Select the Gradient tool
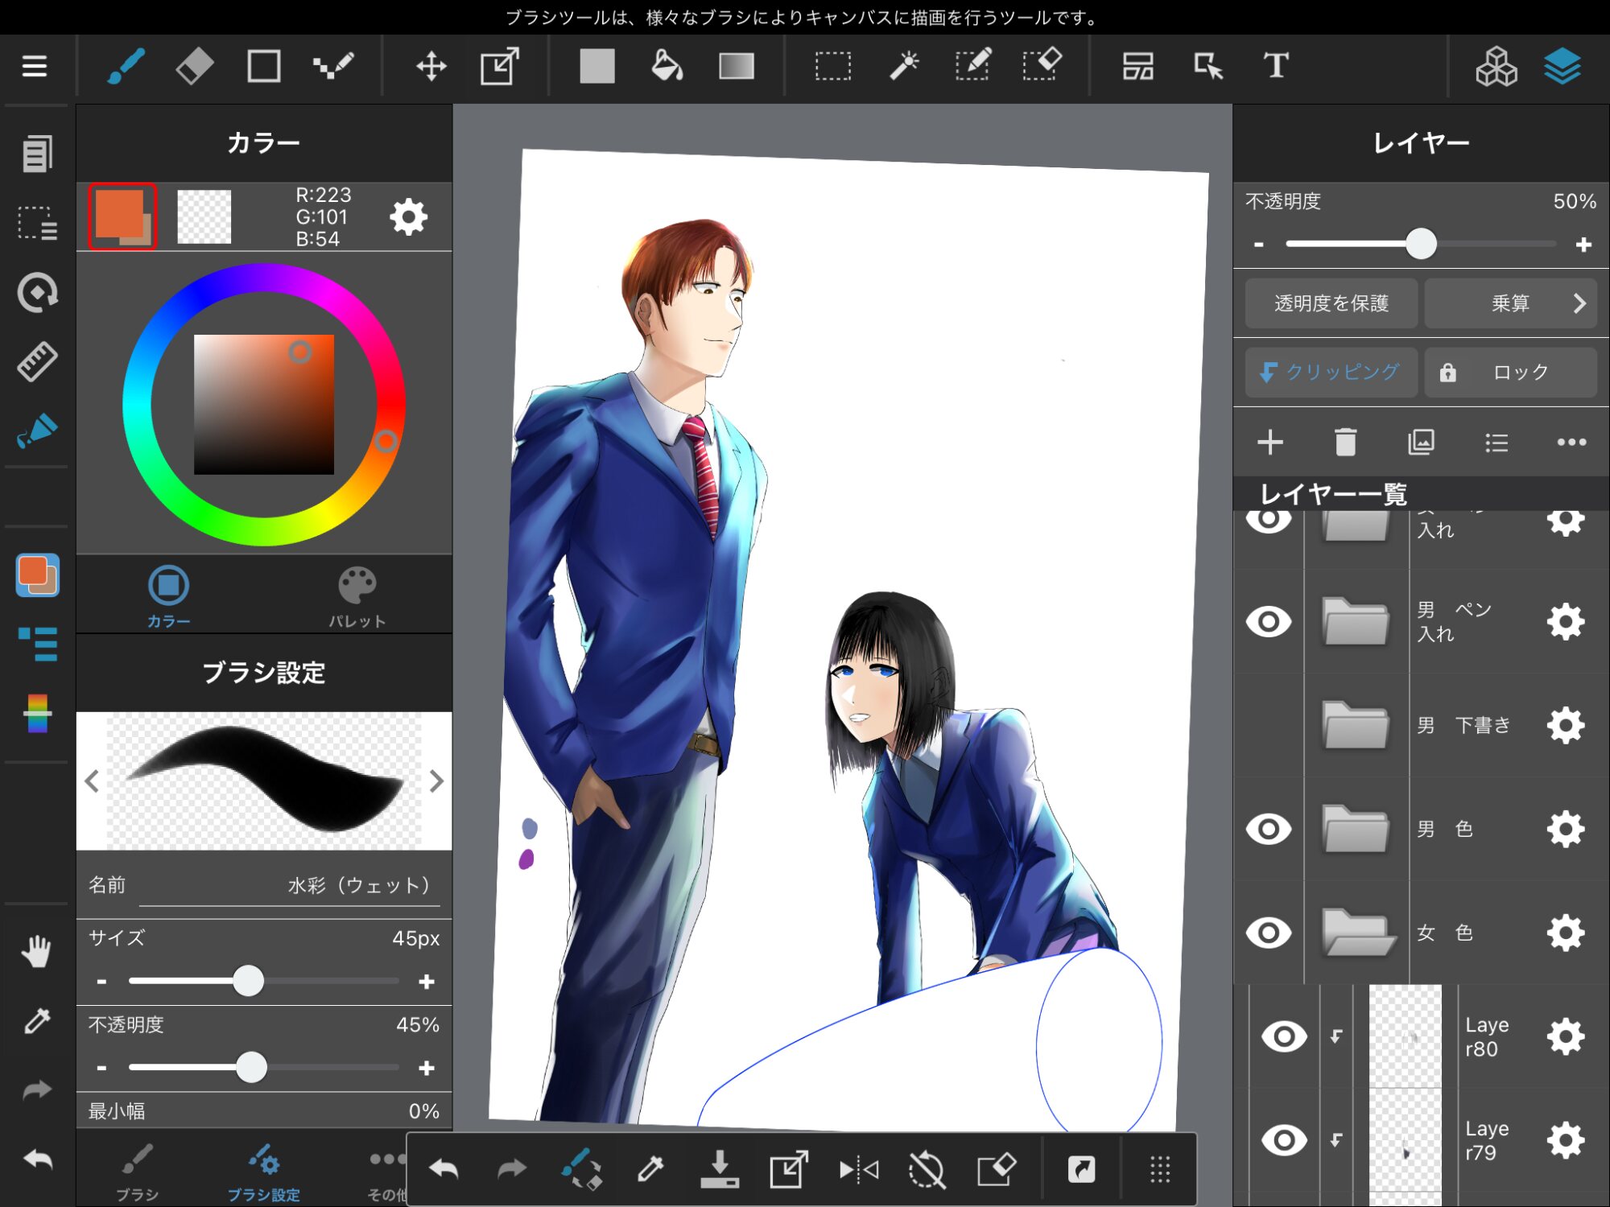The width and height of the screenshot is (1610, 1207). 736,66
